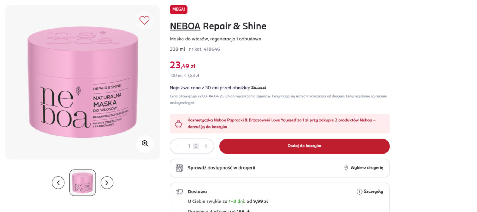Click the piggy bank promo icon

tap(179, 124)
